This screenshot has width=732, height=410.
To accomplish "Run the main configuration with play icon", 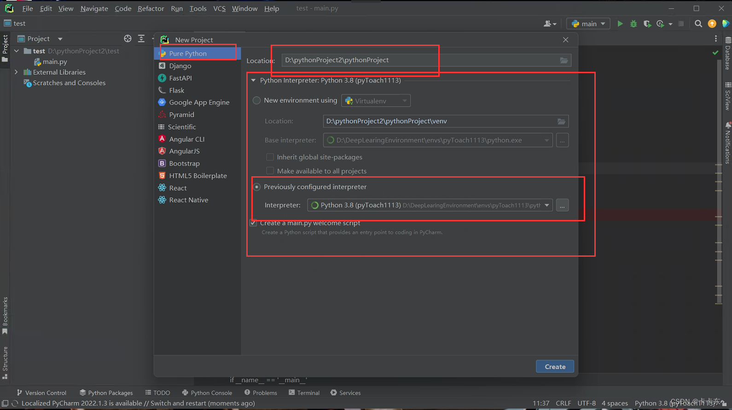I will tap(620, 23).
